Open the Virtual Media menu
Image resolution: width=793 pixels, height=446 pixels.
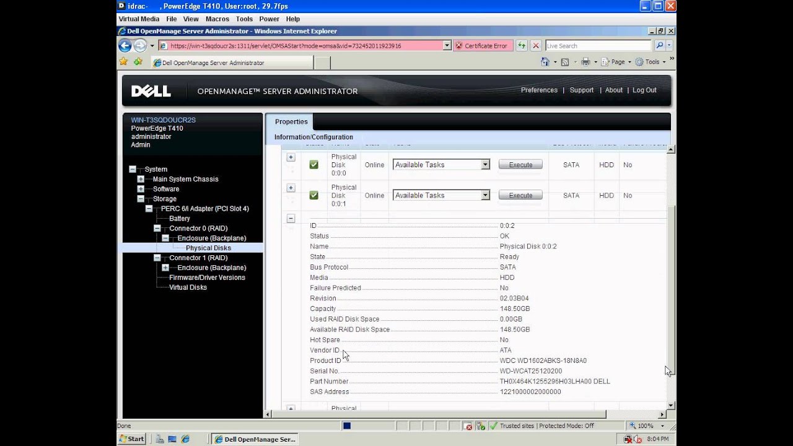[x=139, y=19]
